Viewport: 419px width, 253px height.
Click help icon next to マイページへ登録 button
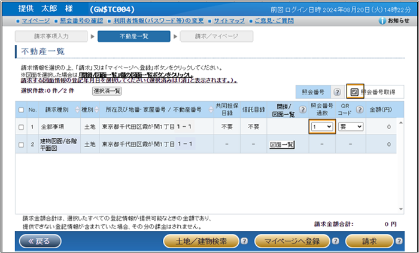[x=335, y=241]
